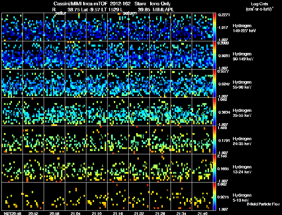The height and width of the screenshot is (215, 282).
Task: Click the '0.3834' color scale value
Action: pos(224,112)
